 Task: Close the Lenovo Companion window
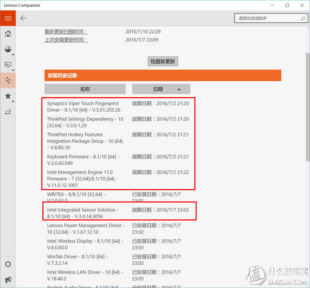(302, 5)
